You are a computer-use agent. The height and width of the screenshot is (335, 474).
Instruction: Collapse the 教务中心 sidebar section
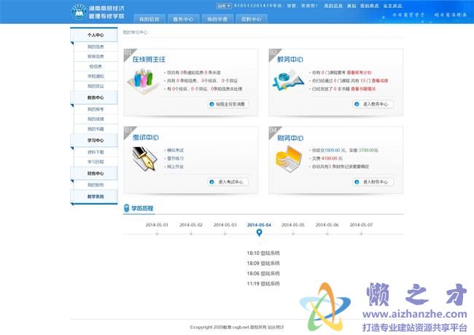pyautogui.click(x=94, y=98)
